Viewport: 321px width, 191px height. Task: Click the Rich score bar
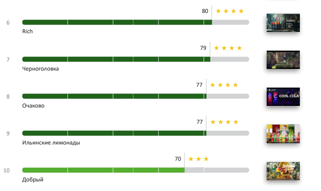[117, 22]
